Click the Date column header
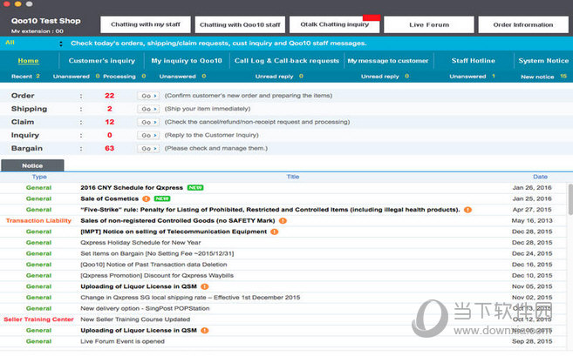This screenshot has height=356, width=573. click(540, 177)
